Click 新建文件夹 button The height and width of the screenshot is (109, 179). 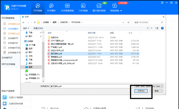click(38, 28)
